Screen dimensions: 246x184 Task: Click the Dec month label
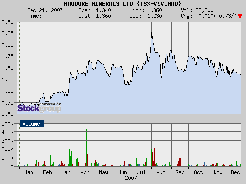(x=235, y=172)
